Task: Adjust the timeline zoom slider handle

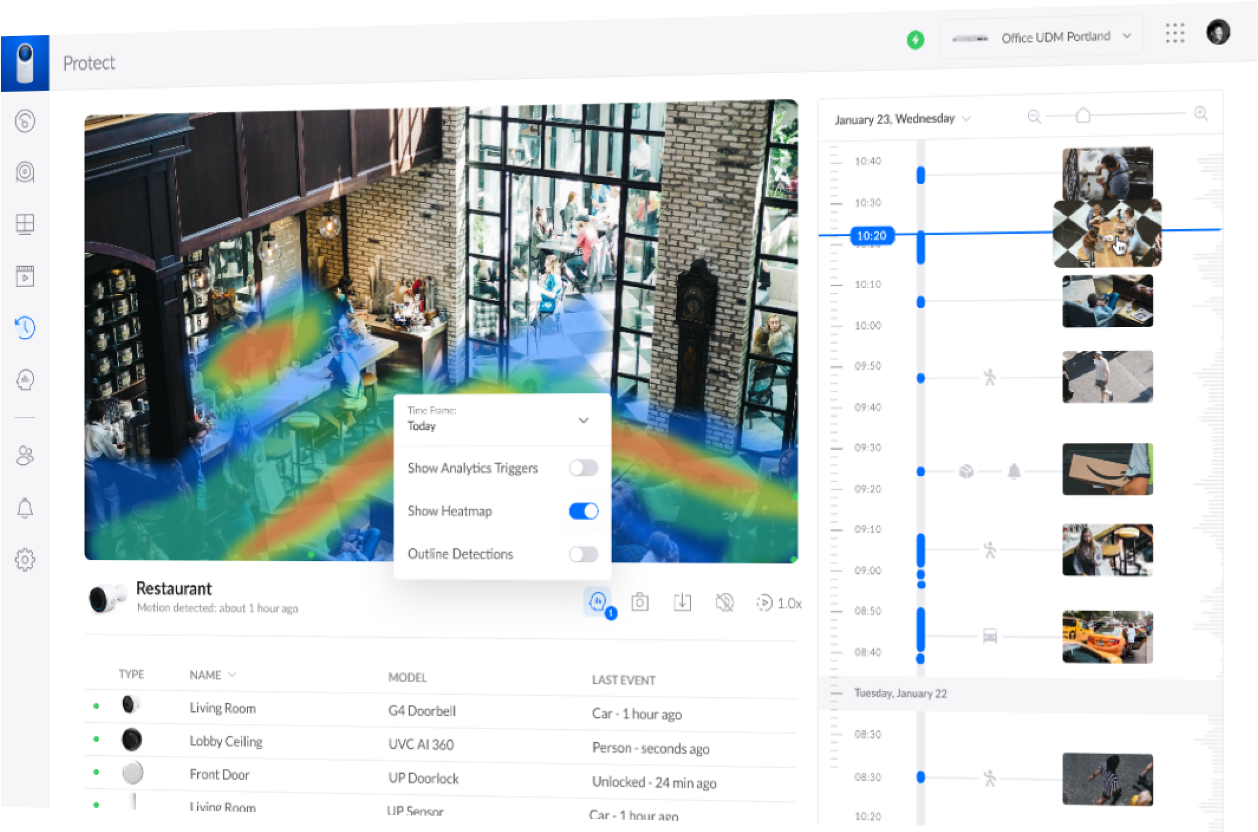Action: (1083, 115)
